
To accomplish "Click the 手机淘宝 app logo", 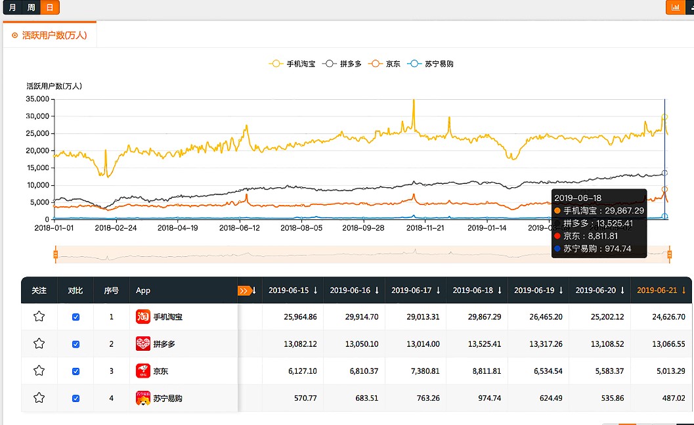I will coord(143,317).
